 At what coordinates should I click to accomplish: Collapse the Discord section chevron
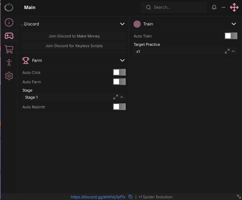click(x=122, y=24)
